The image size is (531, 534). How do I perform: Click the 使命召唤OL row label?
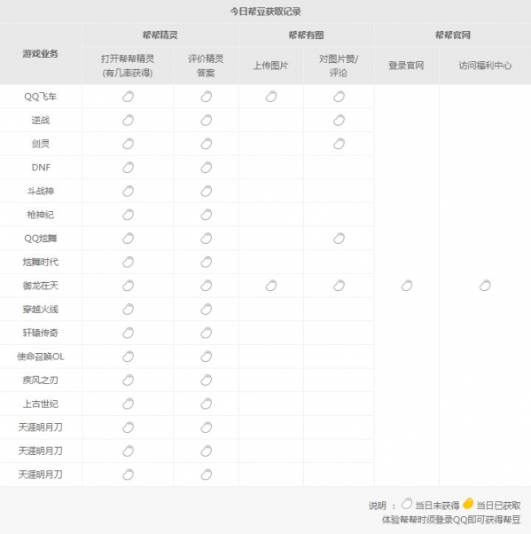click(41, 357)
